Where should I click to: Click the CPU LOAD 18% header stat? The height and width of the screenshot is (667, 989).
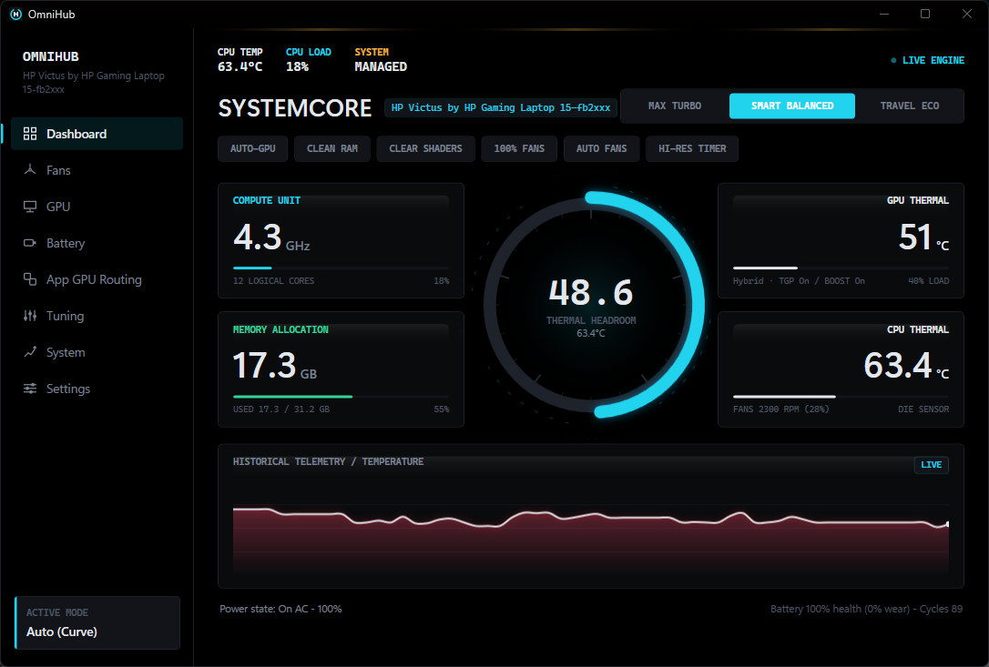click(309, 60)
